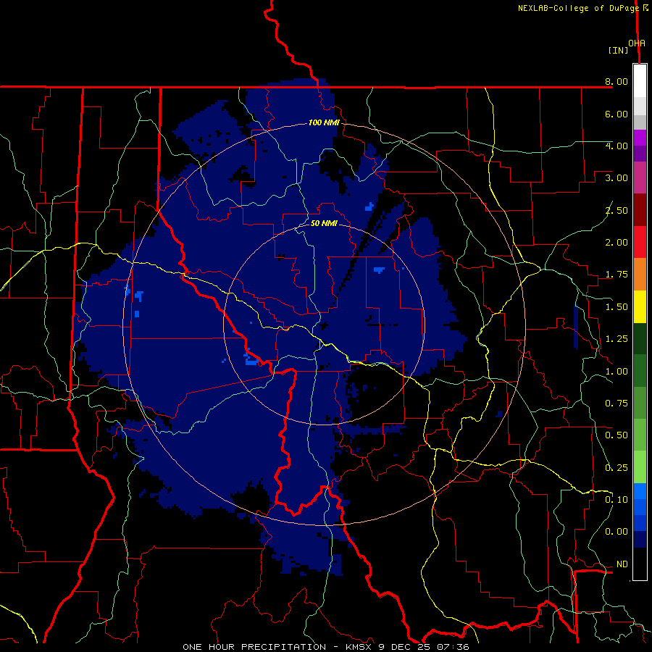Click the OHA product label
Image resolution: width=652 pixels, height=652 pixels.
[637, 43]
